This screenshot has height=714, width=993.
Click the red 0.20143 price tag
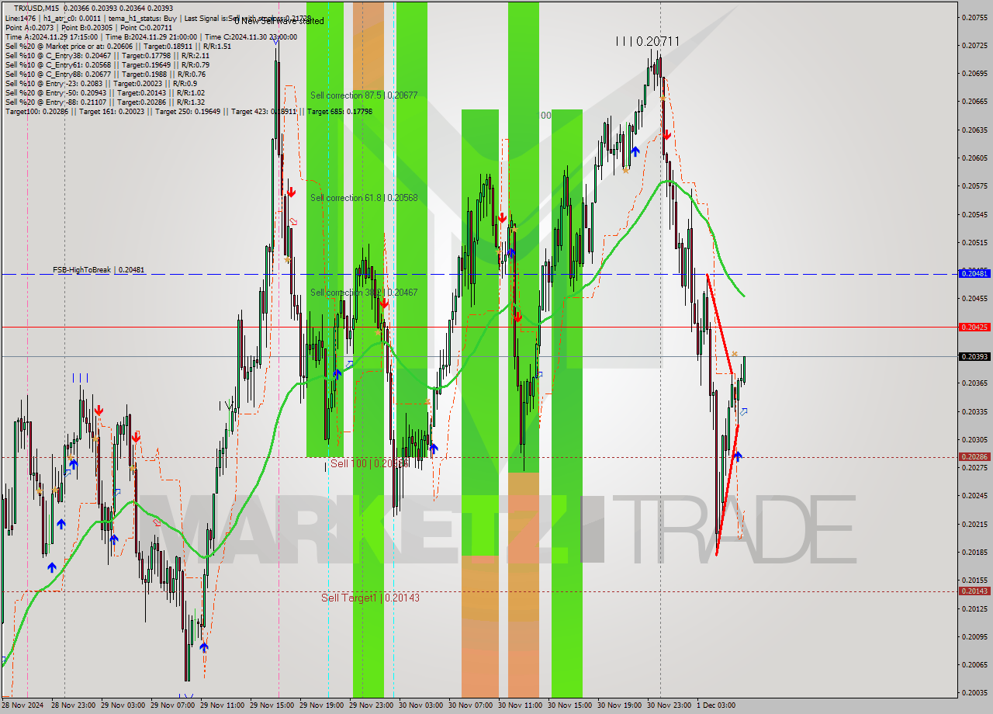(975, 591)
